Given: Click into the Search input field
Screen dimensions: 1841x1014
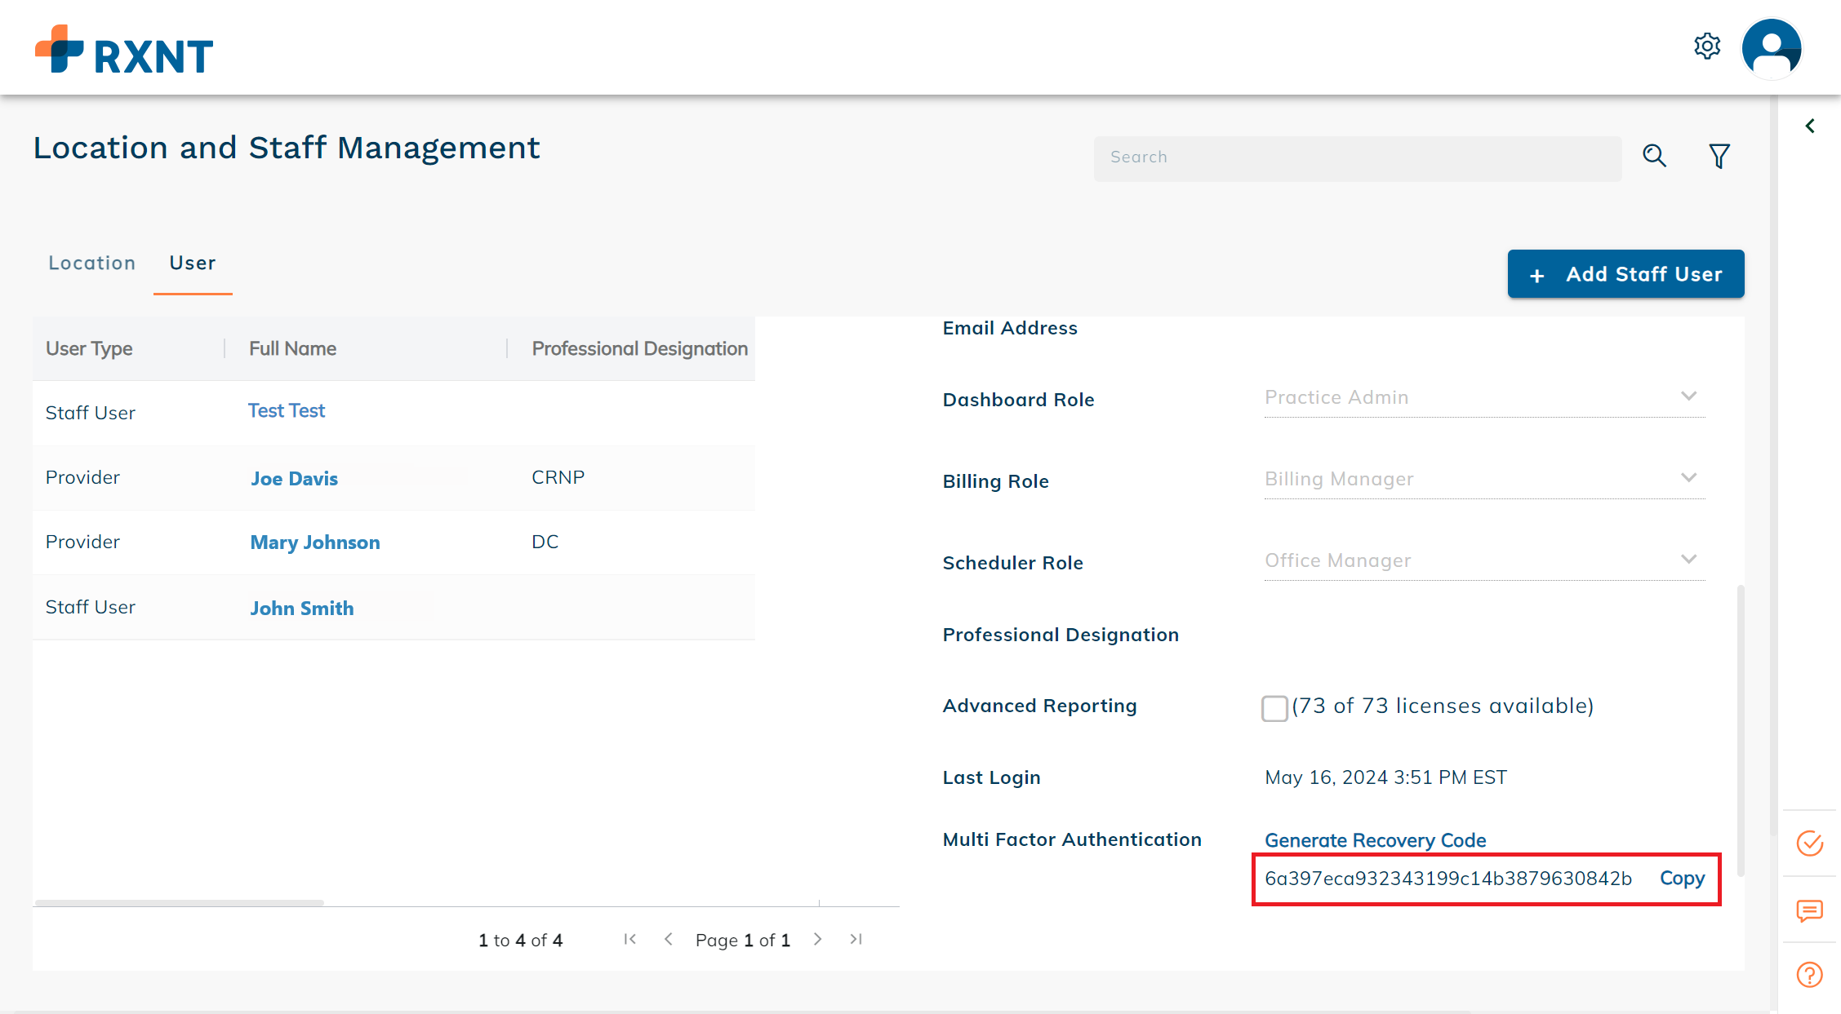Looking at the screenshot, I should (1357, 157).
